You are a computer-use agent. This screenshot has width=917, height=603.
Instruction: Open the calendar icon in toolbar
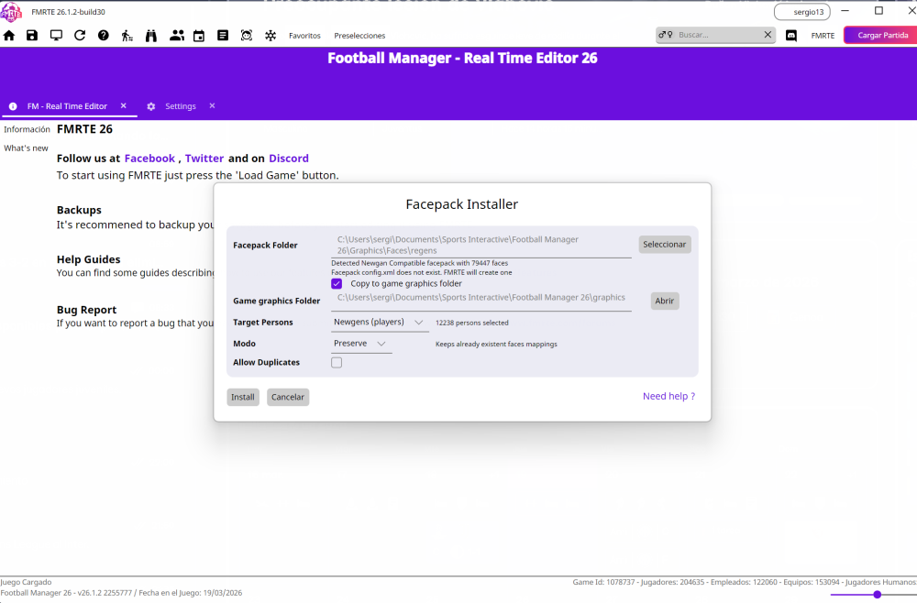[199, 36]
